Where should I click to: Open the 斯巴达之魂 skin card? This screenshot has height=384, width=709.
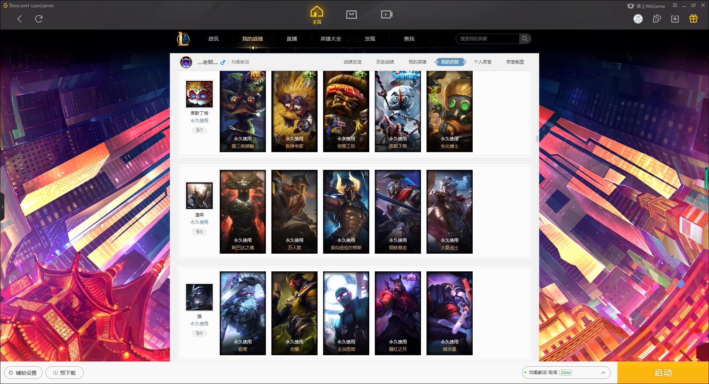click(x=243, y=212)
